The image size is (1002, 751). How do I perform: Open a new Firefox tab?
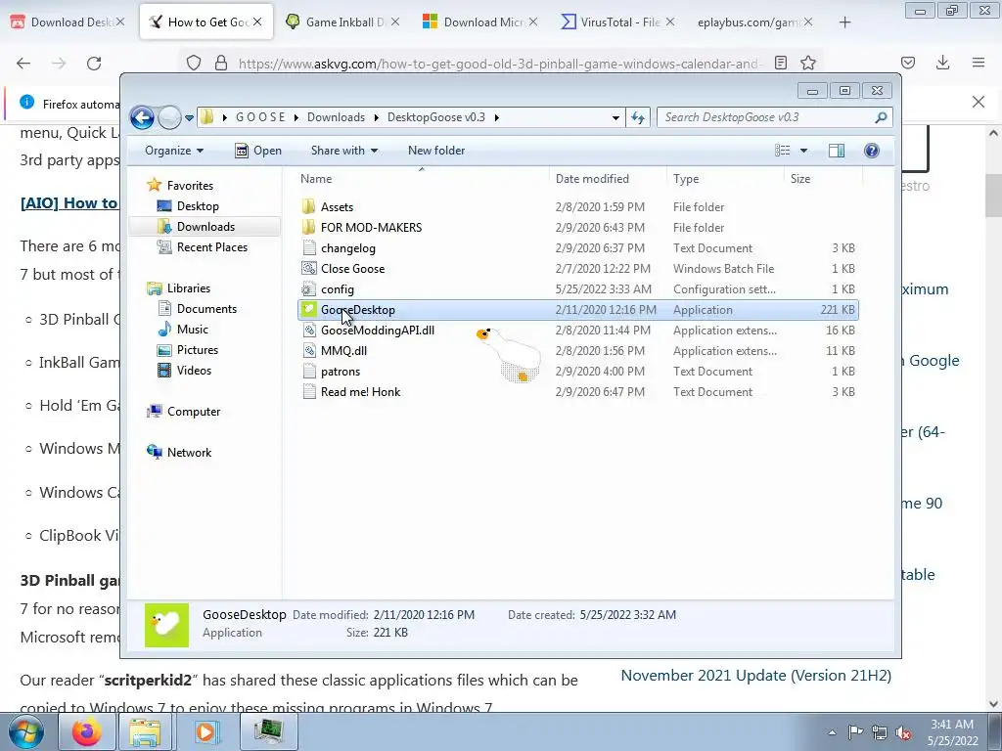(844, 22)
